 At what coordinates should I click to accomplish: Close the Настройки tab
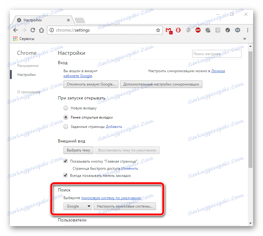[x=68, y=20]
